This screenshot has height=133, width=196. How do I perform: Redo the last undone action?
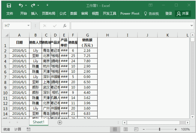tap(33, 5)
